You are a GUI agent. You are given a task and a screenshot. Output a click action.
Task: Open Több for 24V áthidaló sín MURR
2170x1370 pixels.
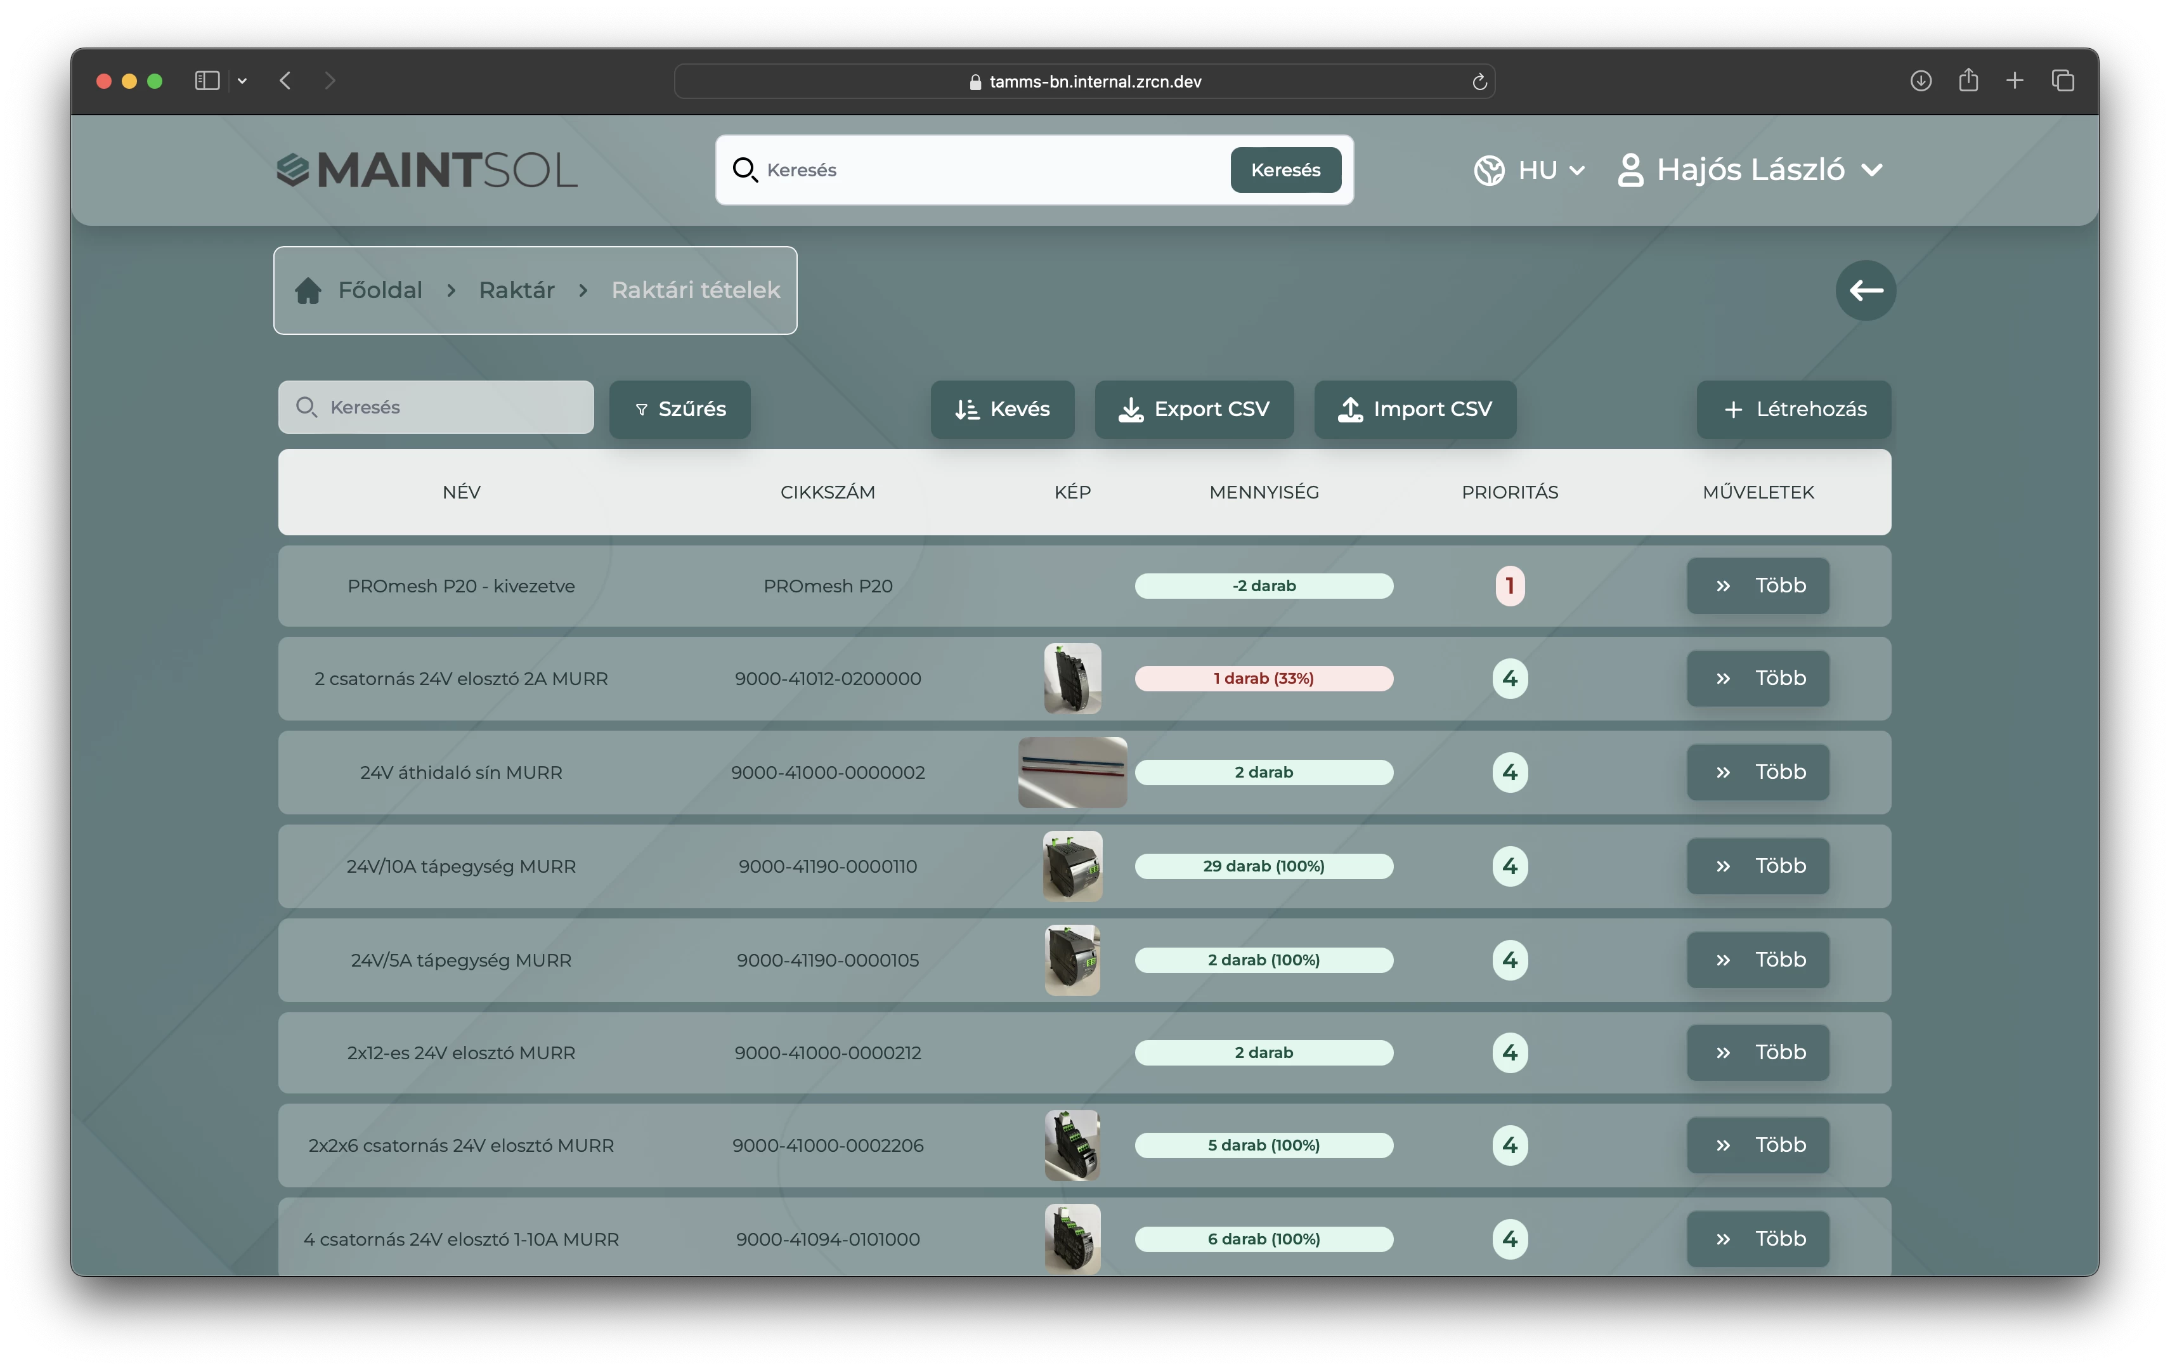1757,773
